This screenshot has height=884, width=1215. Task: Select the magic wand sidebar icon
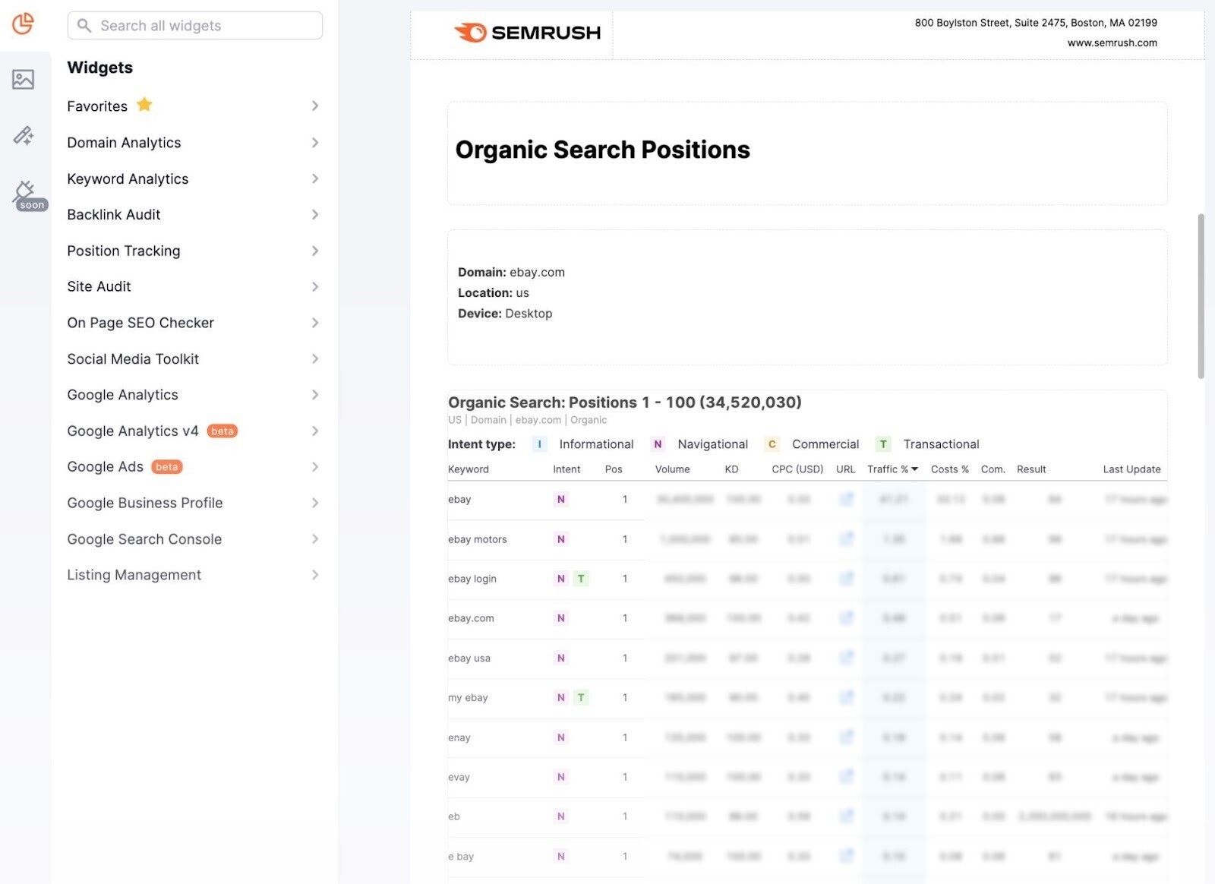(x=24, y=135)
